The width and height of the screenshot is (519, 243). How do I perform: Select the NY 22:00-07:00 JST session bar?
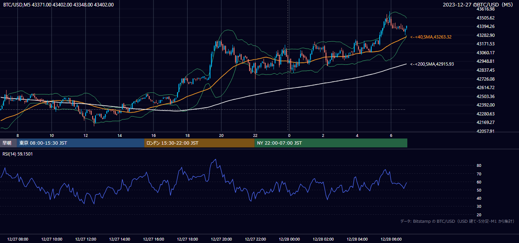(x=331, y=143)
